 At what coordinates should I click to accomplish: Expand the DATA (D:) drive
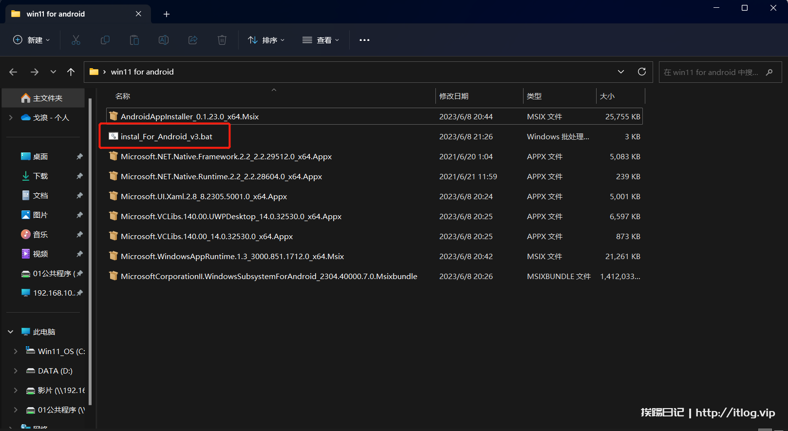16,371
